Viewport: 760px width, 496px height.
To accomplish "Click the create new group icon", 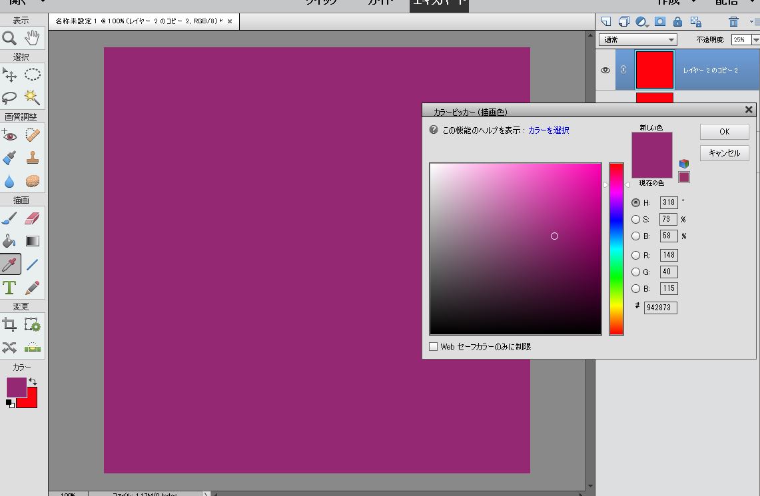I will coord(624,21).
